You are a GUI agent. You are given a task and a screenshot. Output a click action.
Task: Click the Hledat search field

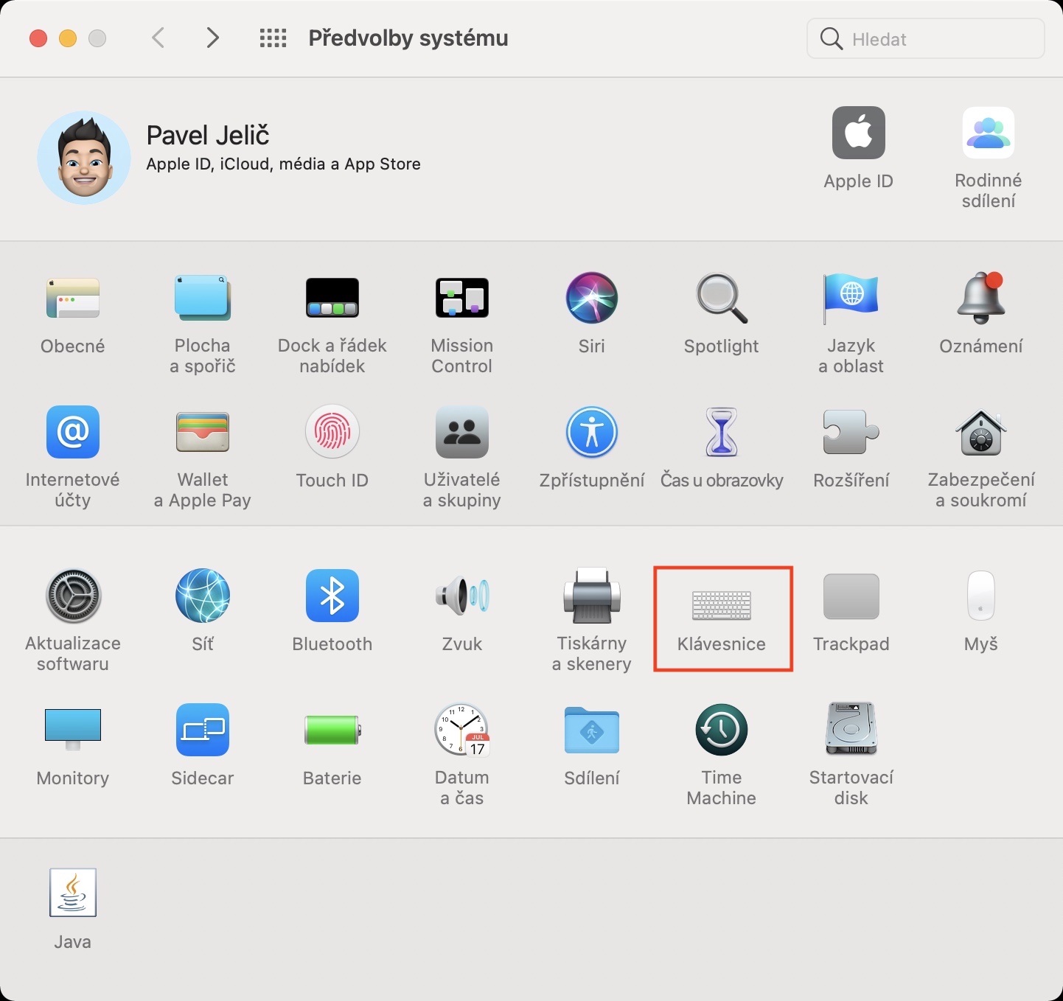(x=926, y=38)
